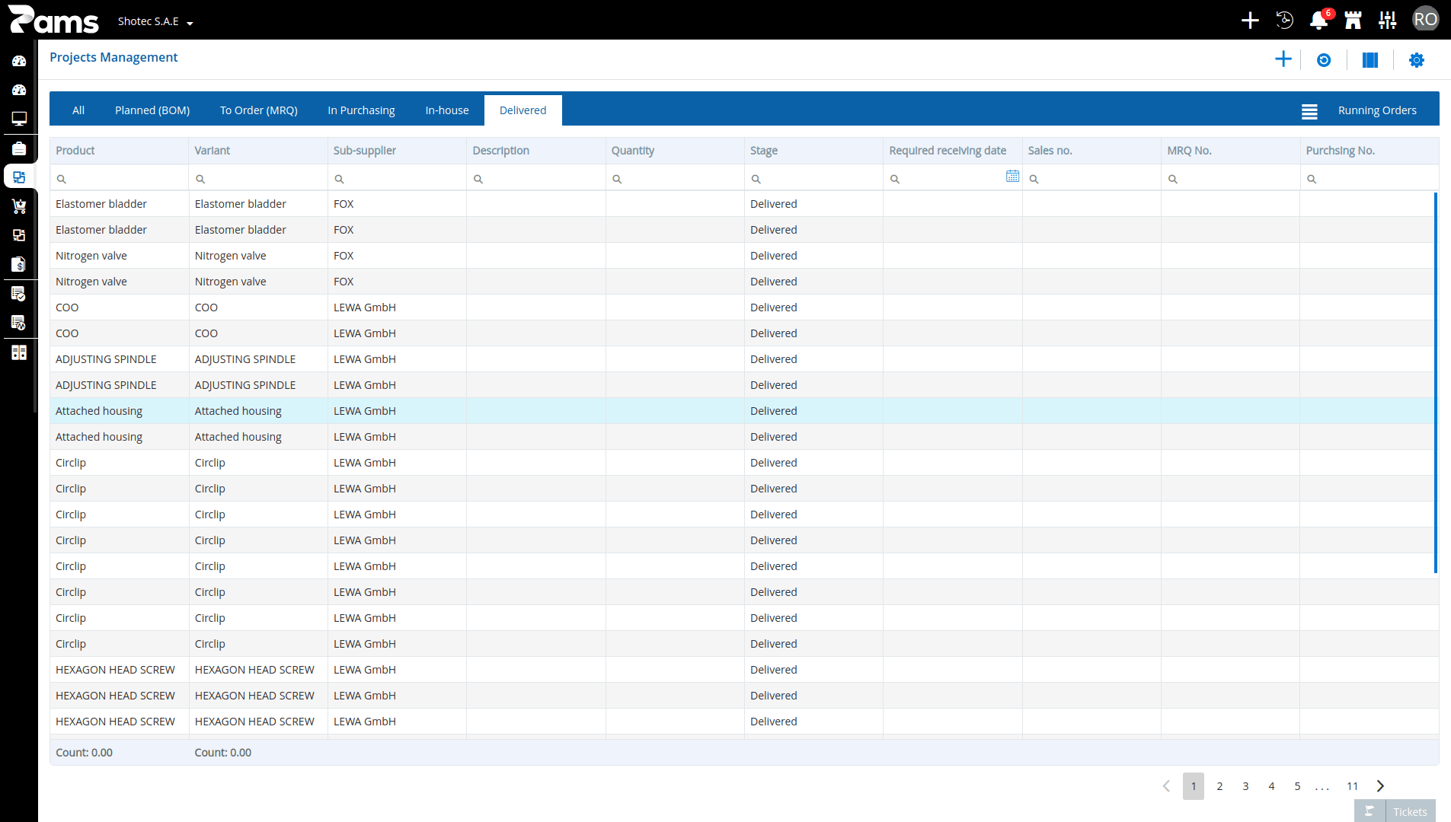The width and height of the screenshot is (1451, 822).
Task: Switch to the In Purchasing tab
Action: coord(361,110)
